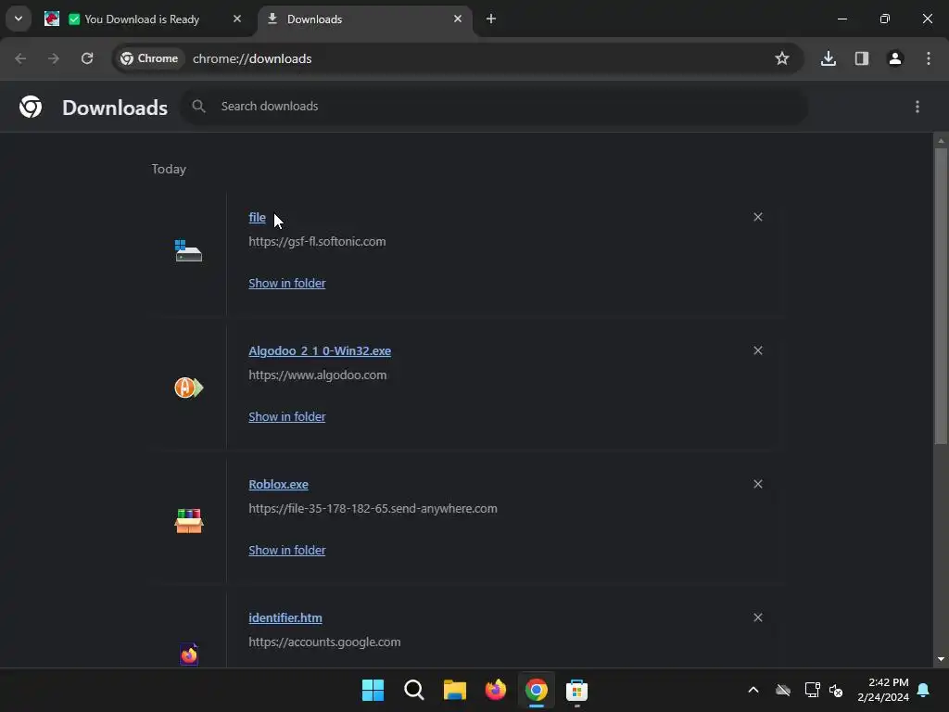Remove Algodoo_2_1_0-Win32.exe from the list
This screenshot has width=949, height=712.
[758, 350]
